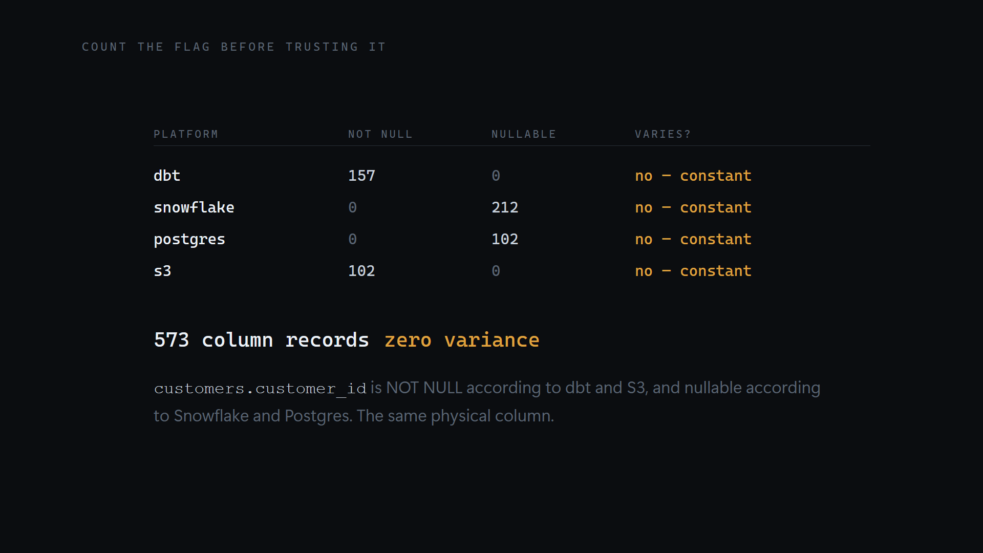Click the postgres row's 'no – constant' text
This screenshot has width=983, height=553.
693,239
